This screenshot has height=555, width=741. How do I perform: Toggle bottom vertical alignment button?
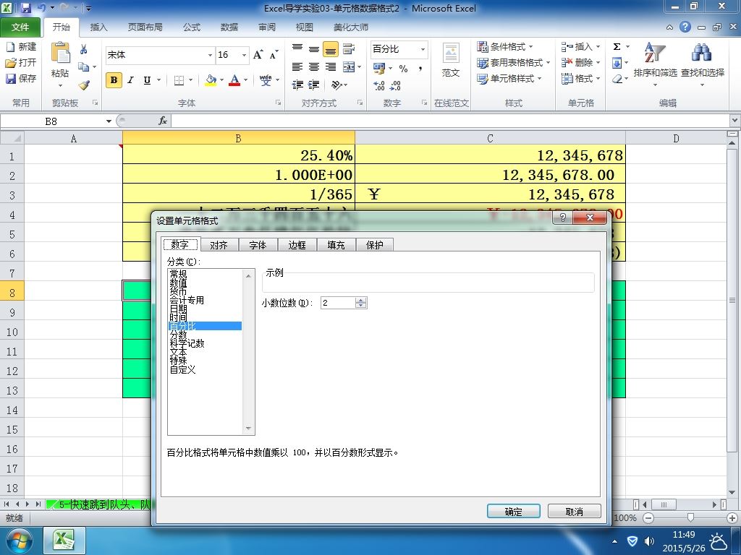pos(331,49)
